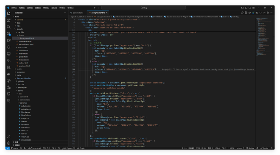Go forward with the right arrow
280x155 pixels.
[x=98, y=8]
